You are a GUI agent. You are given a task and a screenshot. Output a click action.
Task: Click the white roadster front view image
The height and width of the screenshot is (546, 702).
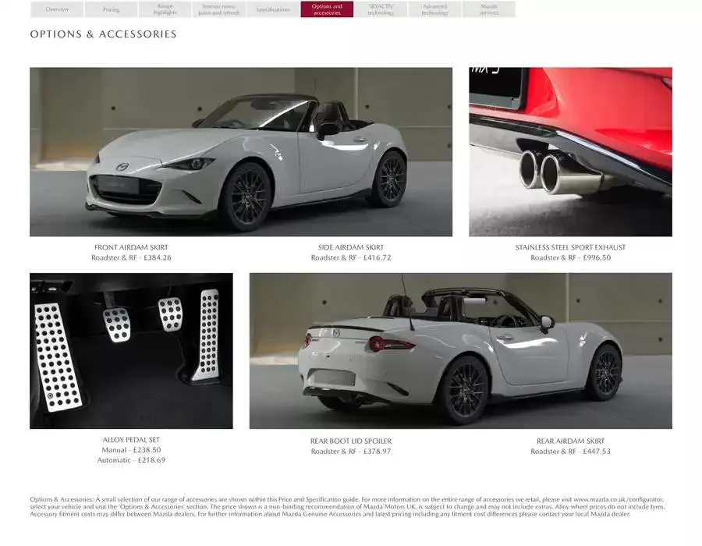[x=241, y=152]
